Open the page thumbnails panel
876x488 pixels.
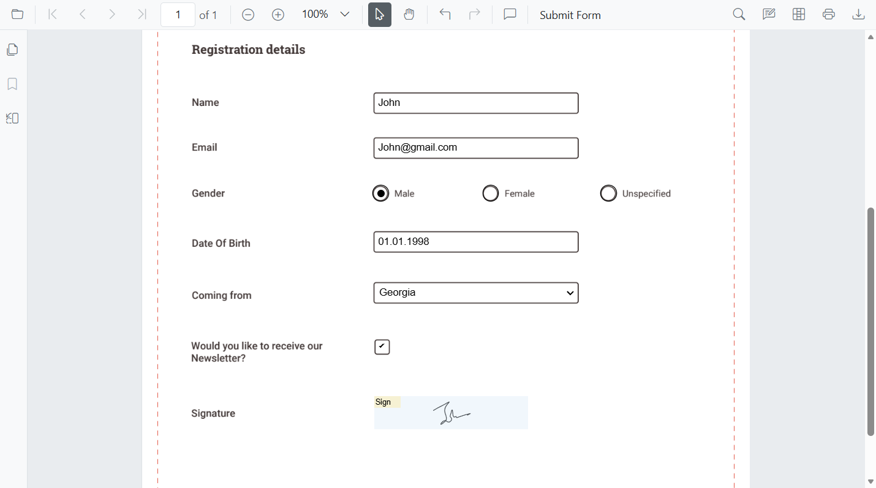tap(12, 50)
